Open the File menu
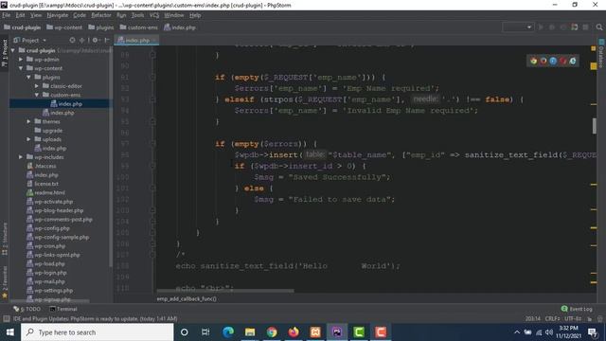This screenshot has width=606, height=341. coord(7,15)
